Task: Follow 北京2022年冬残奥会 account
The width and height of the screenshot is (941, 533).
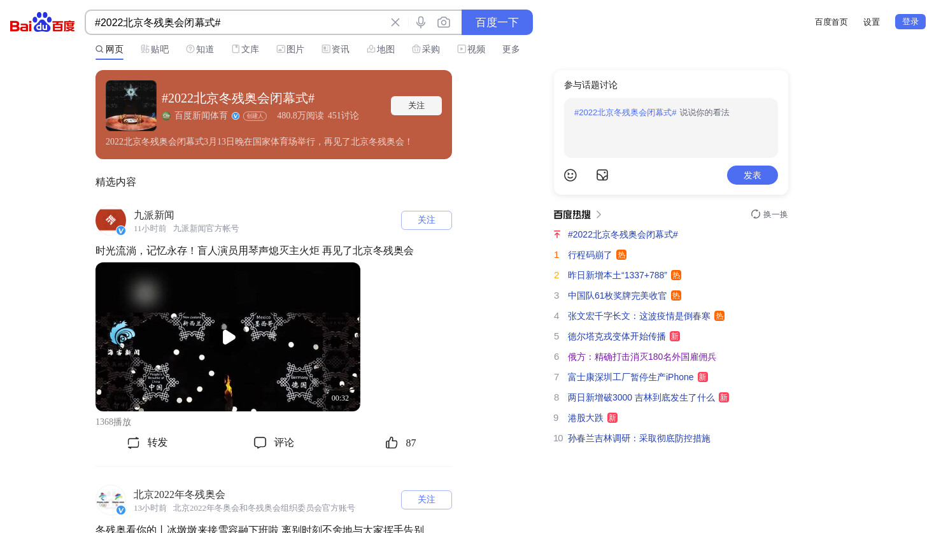Action: (x=427, y=500)
